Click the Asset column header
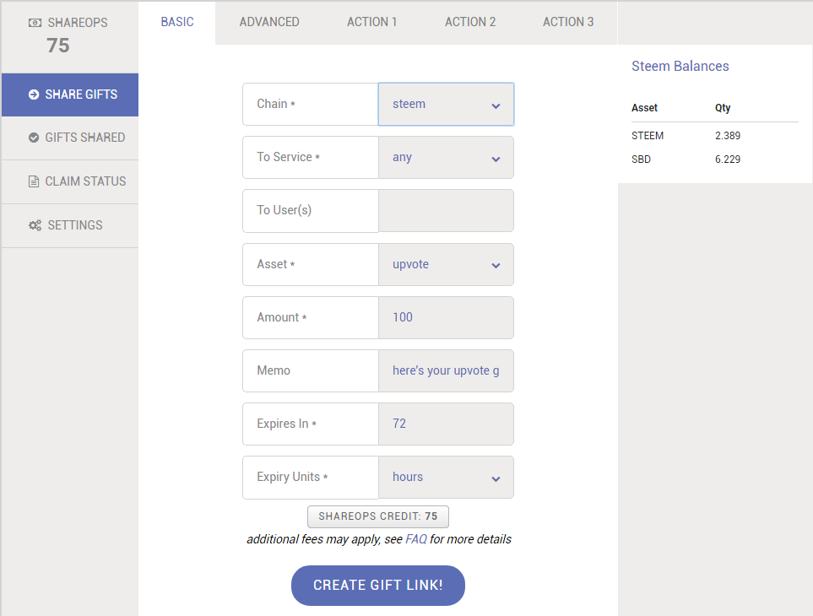The height and width of the screenshot is (616, 813). click(x=644, y=108)
